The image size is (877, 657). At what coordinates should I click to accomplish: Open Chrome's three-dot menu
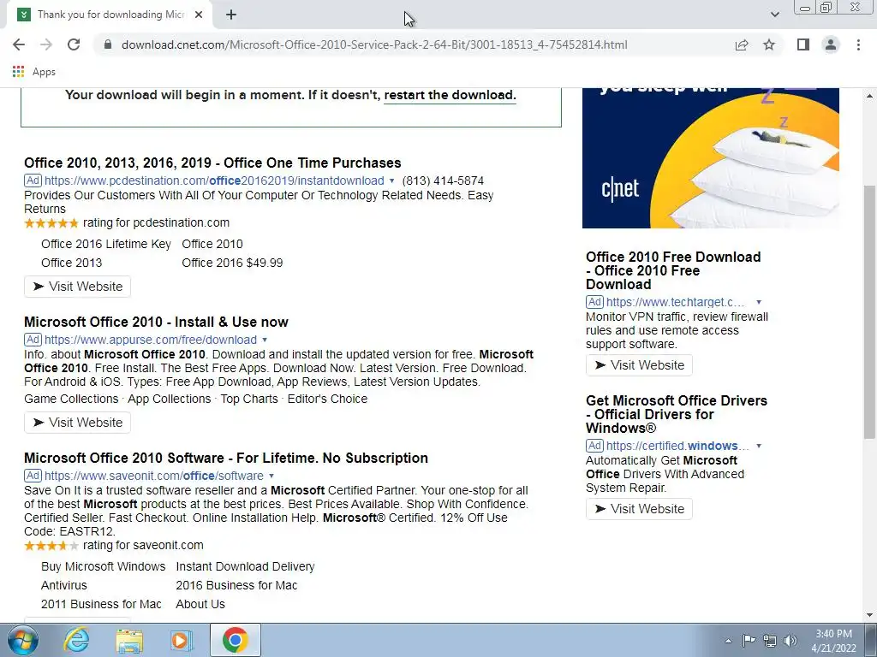pyautogui.click(x=858, y=44)
